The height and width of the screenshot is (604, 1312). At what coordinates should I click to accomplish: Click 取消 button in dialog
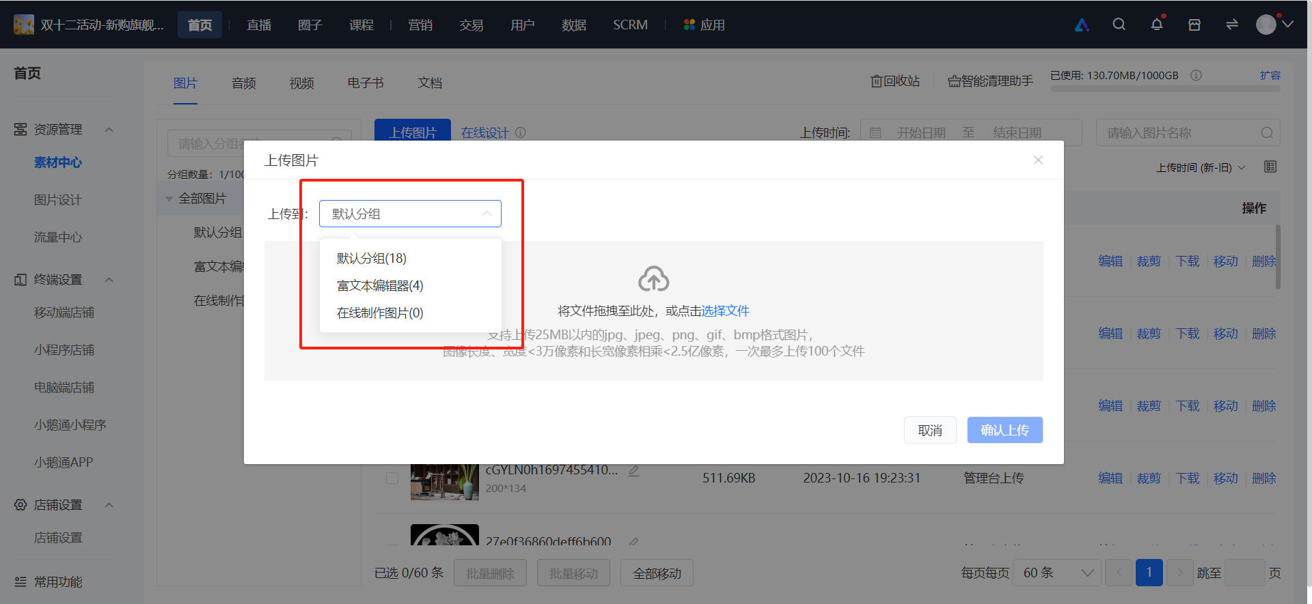point(930,430)
